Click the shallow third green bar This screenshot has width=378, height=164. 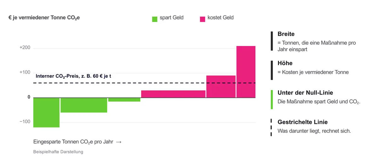124,100
